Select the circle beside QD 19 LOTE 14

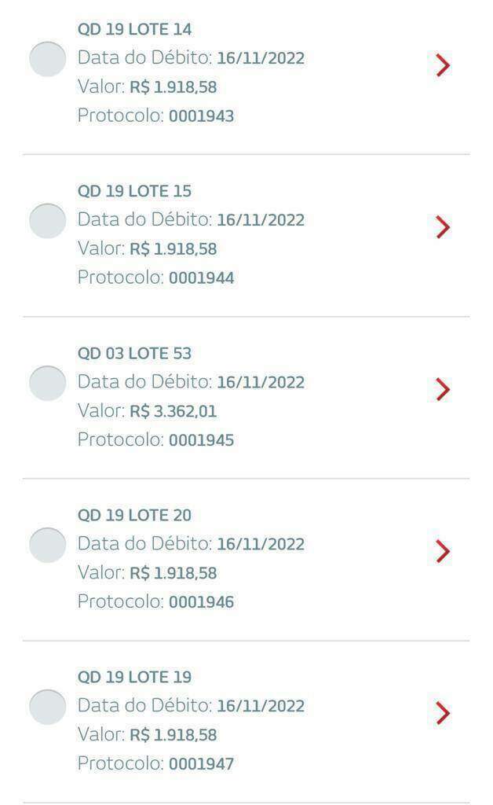pyautogui.click(x=47, y=58)
